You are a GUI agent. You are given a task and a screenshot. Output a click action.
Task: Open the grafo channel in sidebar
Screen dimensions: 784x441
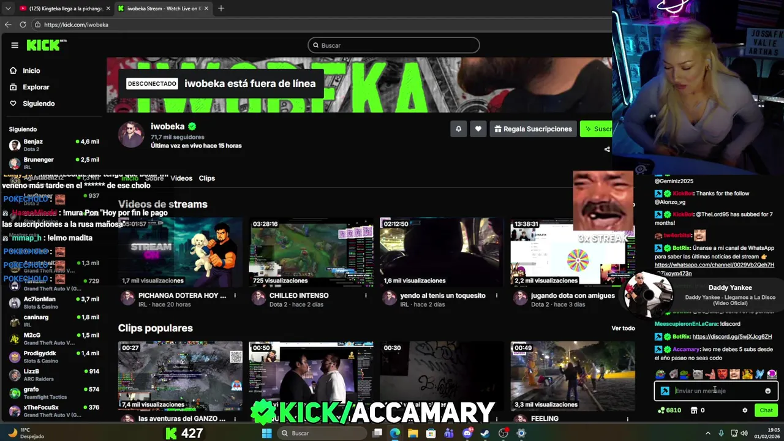click(54, 393)
